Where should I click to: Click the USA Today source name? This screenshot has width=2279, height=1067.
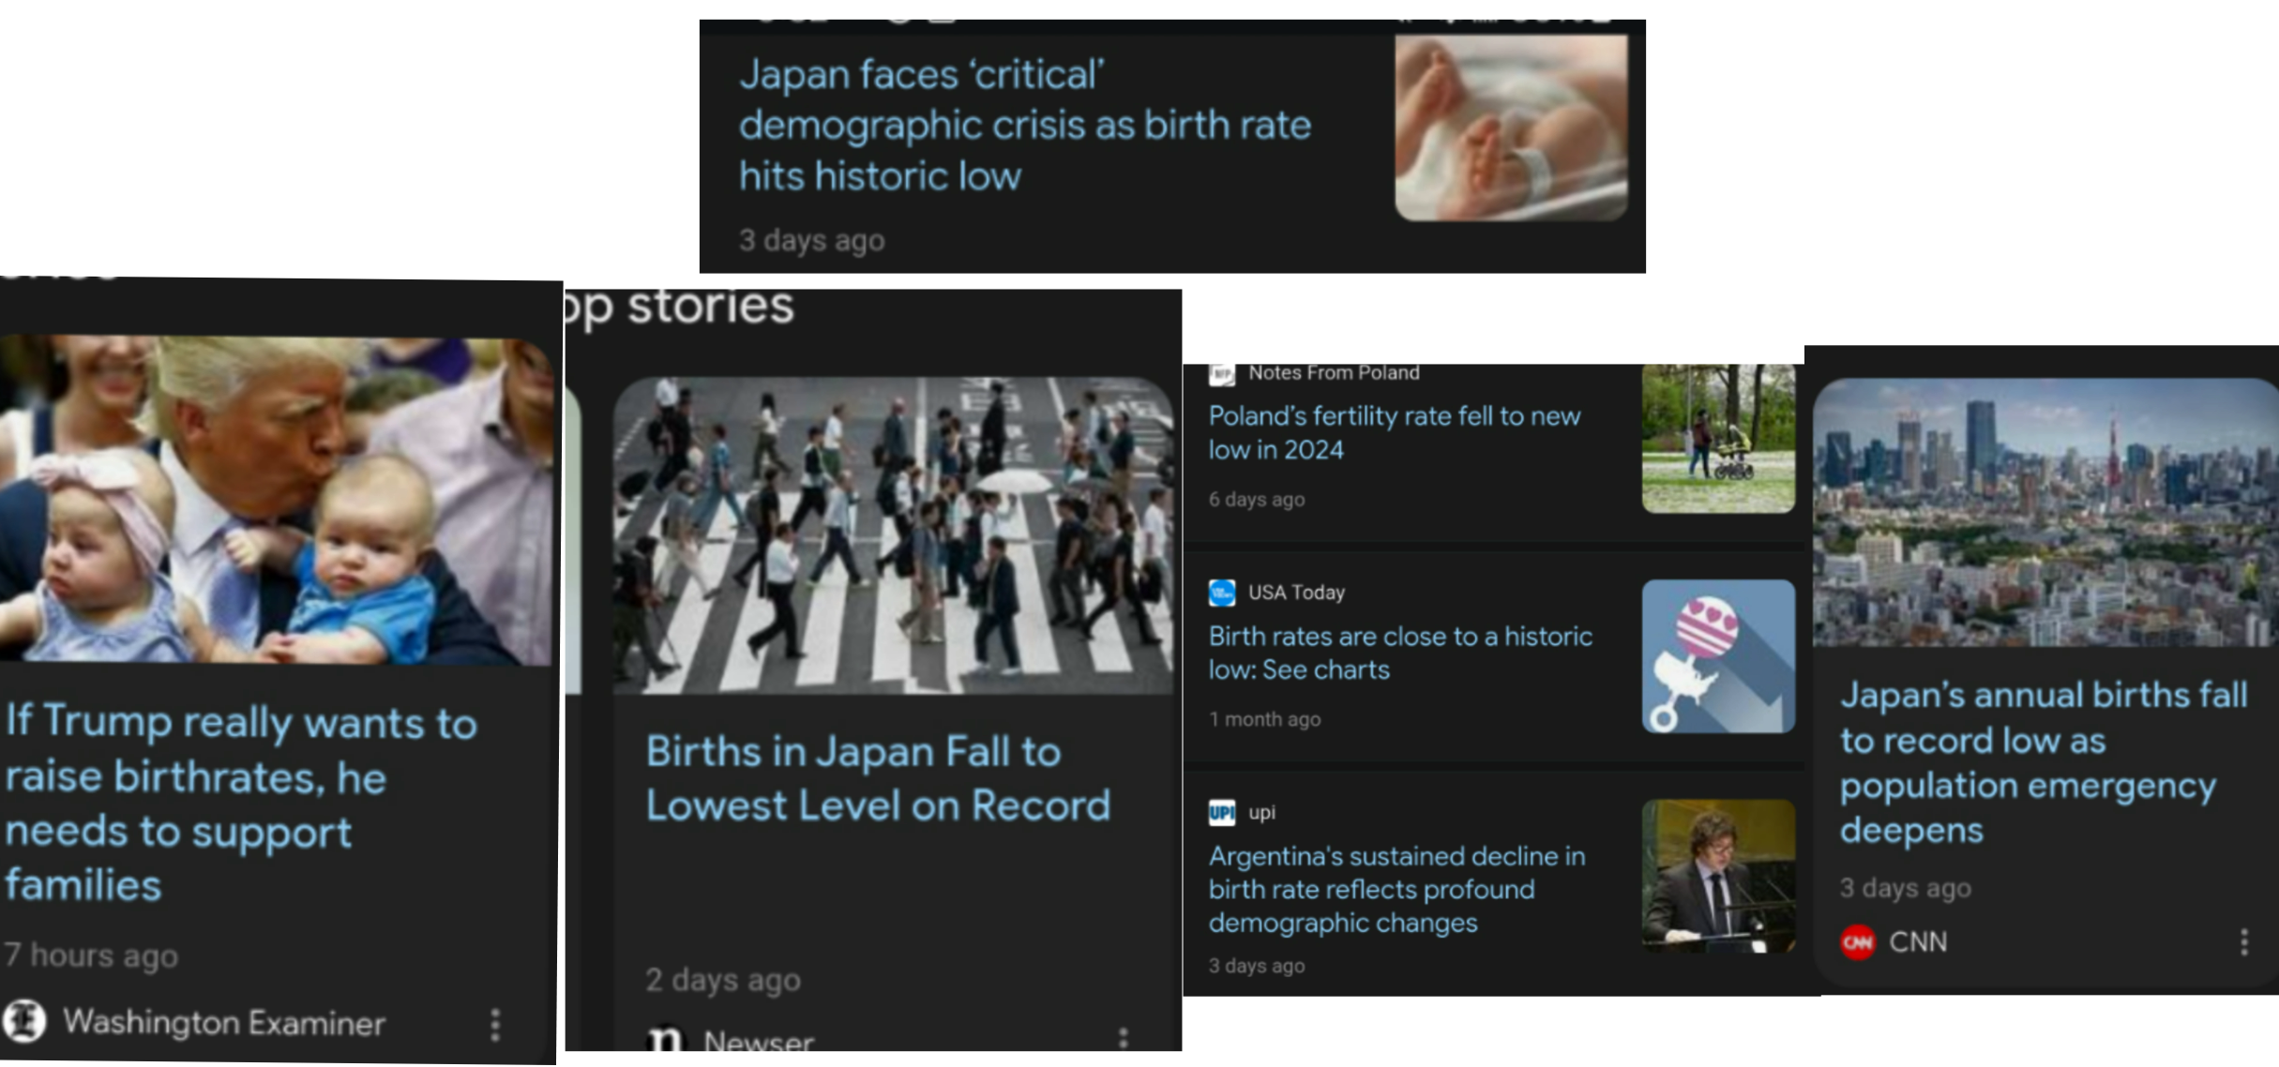click(1296, 593)
